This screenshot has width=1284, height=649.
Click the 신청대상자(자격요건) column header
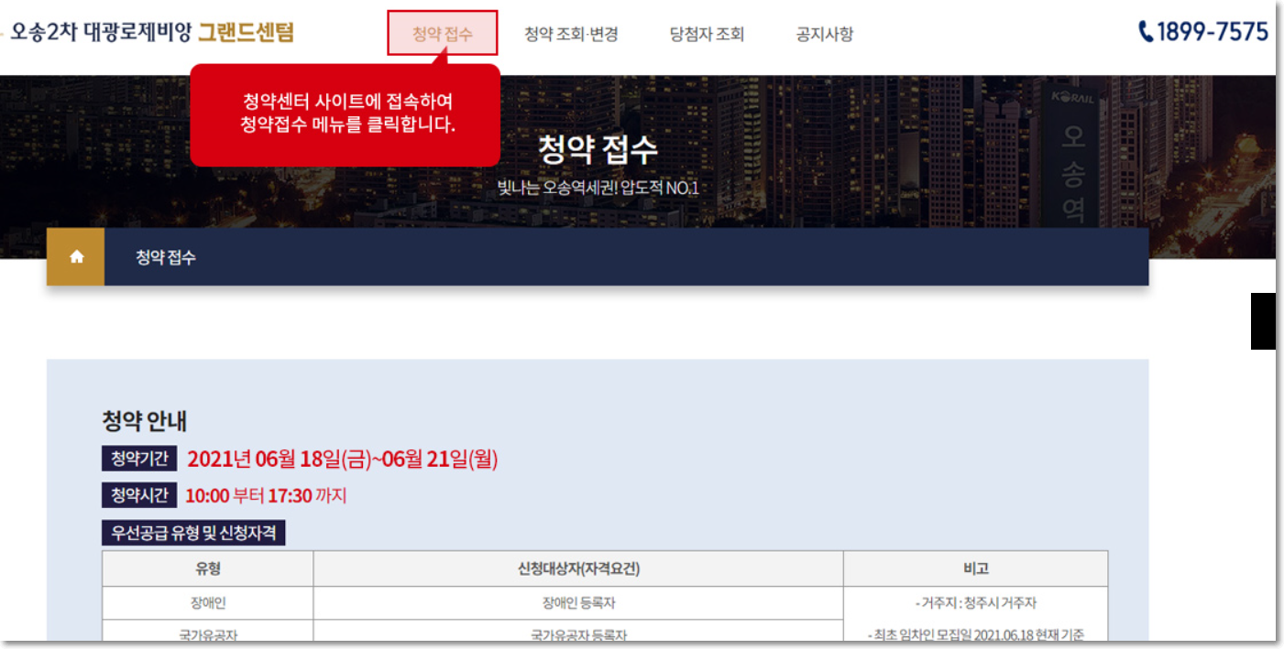tap(578, 568)
